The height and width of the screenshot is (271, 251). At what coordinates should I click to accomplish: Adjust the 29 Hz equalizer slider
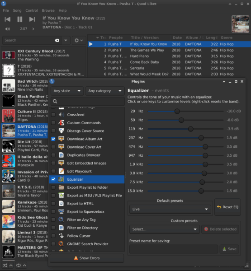coord(185,111)
